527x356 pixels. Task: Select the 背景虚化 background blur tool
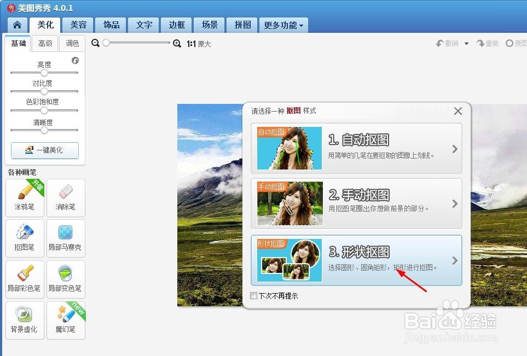pyautogui.click(x=25, y=320)
